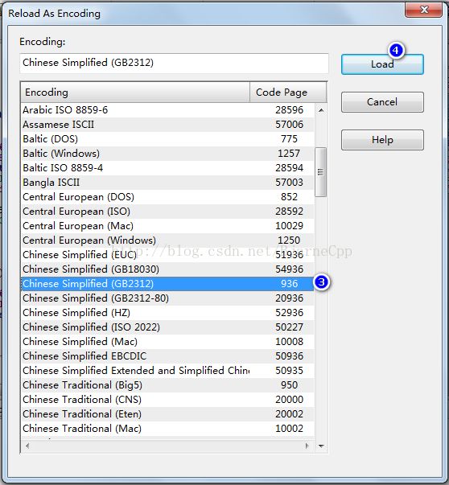The height and width of the screenshot is (485, 449).
Task: Click the horizontal scrollbar right arrow
Action: point(307,446)
